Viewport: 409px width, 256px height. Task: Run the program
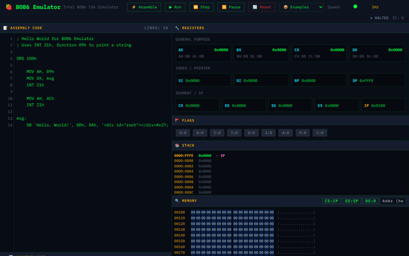coord(175,7)
